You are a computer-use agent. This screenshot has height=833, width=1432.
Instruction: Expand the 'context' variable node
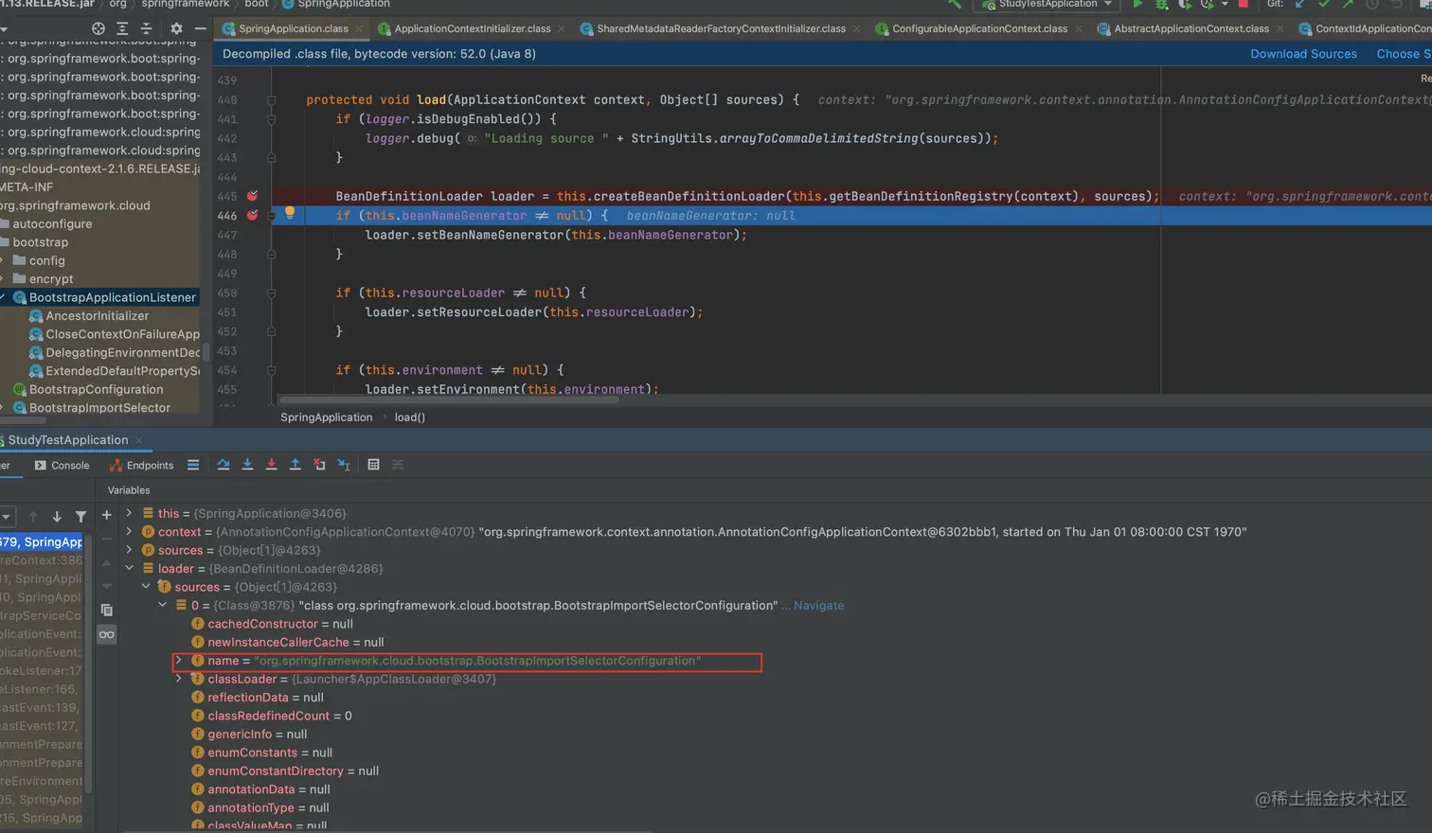(129, 532)
